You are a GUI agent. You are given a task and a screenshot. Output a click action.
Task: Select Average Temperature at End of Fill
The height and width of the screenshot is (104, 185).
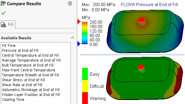[31, 60]
